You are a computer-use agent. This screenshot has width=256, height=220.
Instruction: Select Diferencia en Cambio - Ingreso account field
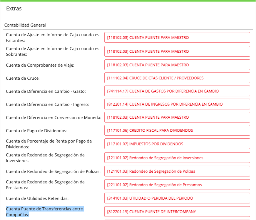point(177,104)
